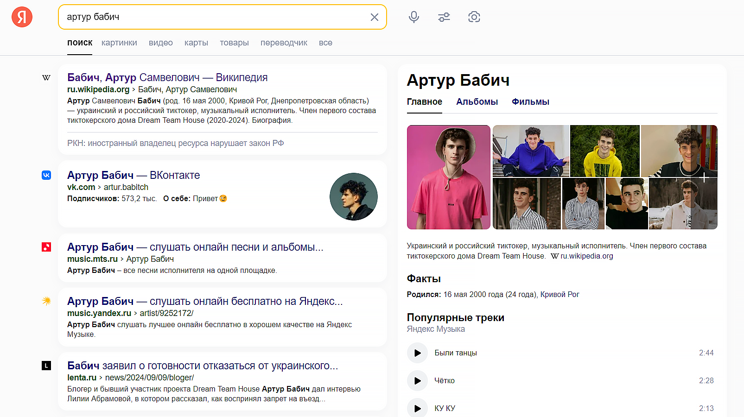This screenshot has width=744, height=417.
Task: Play the track КУ КУ
Action: click(417, 408)
